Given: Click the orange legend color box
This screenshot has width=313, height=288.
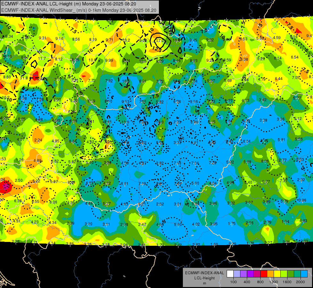Looking at the screenshot, I should (x=270, y=274).
